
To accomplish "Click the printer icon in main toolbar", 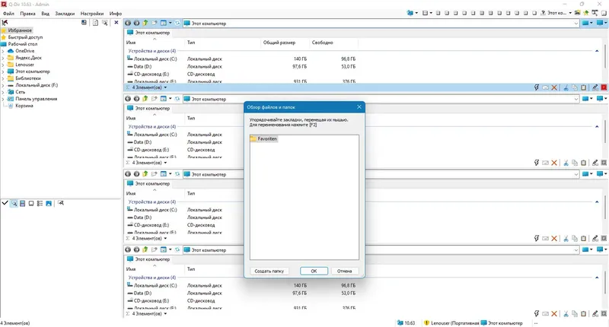I will coord(578,13).
